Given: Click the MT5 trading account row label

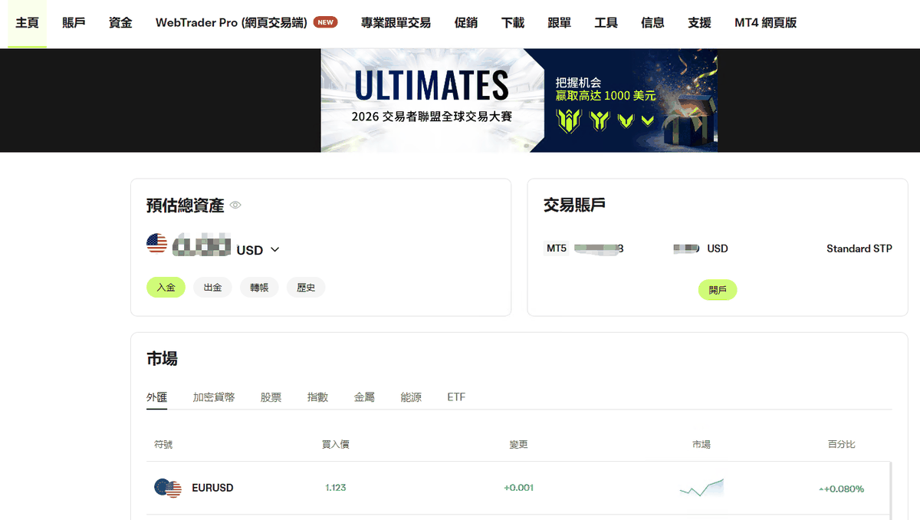Looking at the screenshot, I should pyautogui.click(x=557, y=248).
